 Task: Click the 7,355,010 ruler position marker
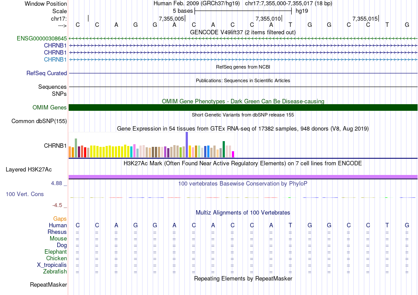pyautogui.click(x=268, y=18)
